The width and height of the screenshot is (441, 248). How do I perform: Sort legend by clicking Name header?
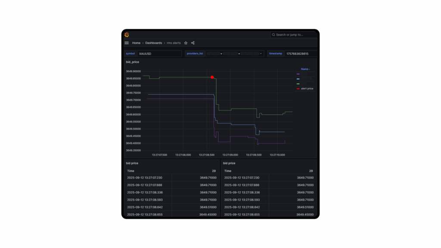pos(305,69)
